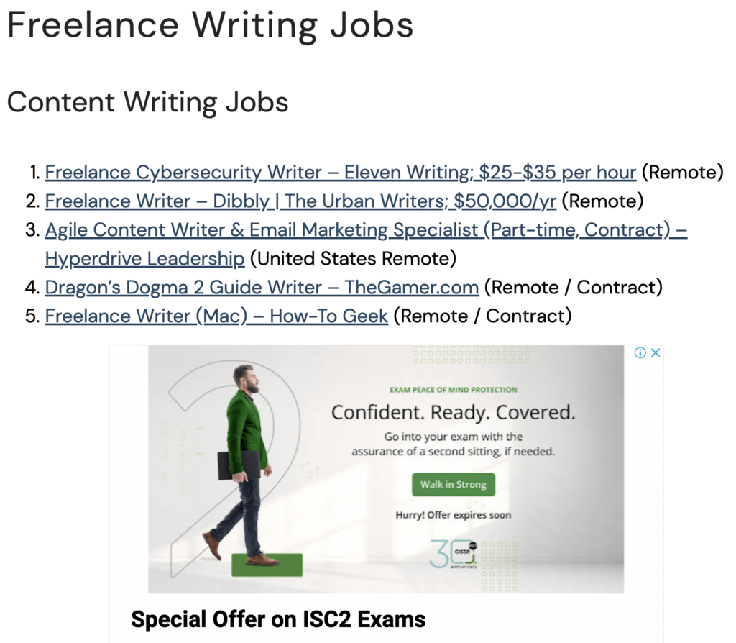
Task: Open the Dibbly | The Urban Writers job link
Action: [x=300, y=201]
